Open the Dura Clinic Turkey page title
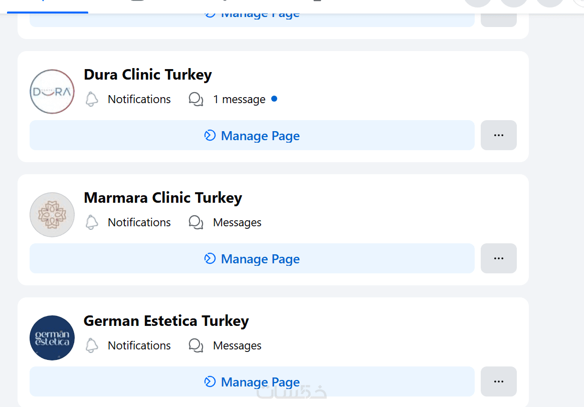The width and height of the screenshot is (584, 407). click(x=148, y=75)
